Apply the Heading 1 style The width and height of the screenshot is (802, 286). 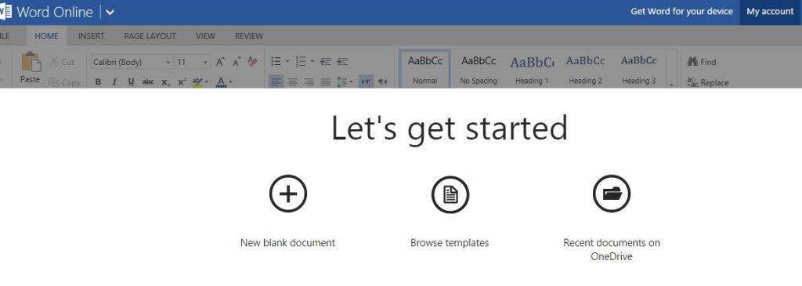[x=532, y=70]
